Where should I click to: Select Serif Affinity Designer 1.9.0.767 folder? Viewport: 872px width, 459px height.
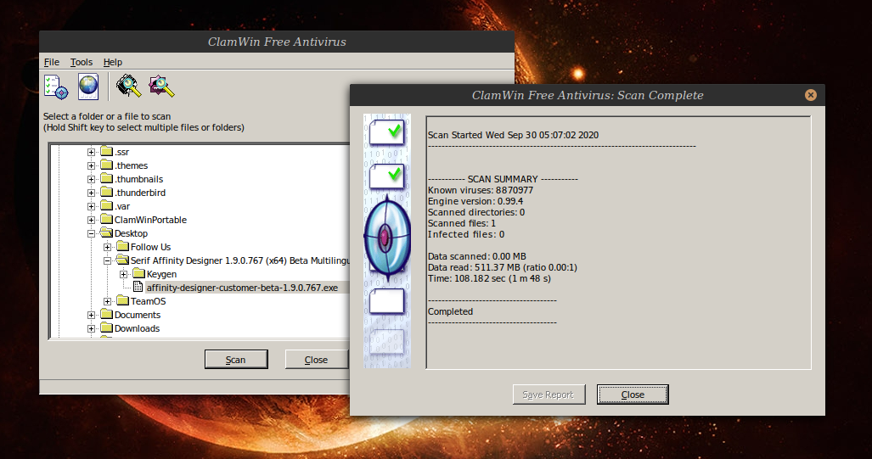pos(239,260)
